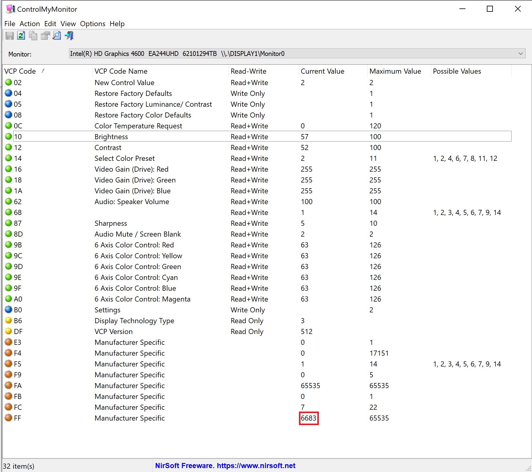532x472 pixels.
Task: Click the green status dot beside code 10
Action: [x=8, y=136]
